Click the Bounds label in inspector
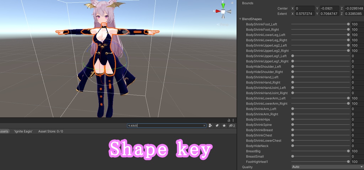The width and height of the screenshot is (364, 170). click(x=247, y=3)
